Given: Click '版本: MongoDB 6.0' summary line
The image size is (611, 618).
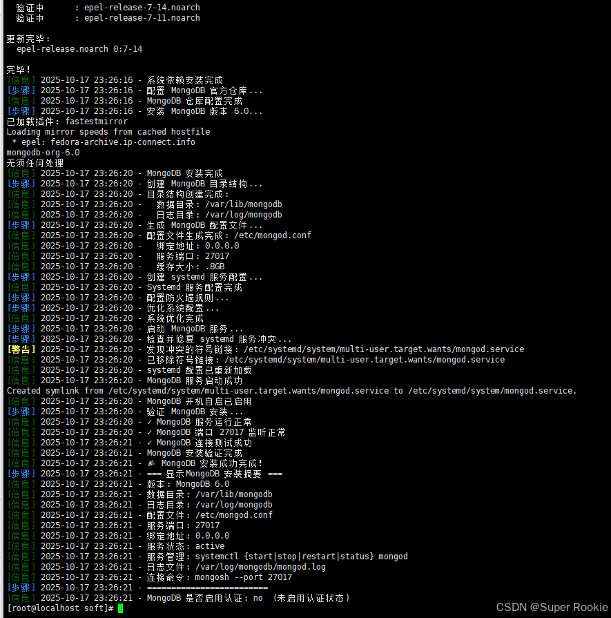Looking at the screenshot, I should coord(188,483).
